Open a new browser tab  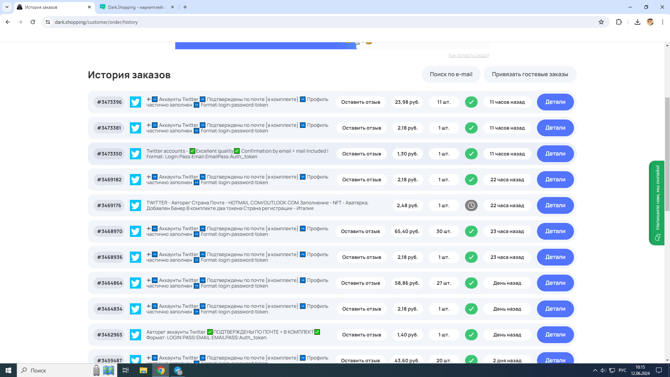(x=185, y=7)
